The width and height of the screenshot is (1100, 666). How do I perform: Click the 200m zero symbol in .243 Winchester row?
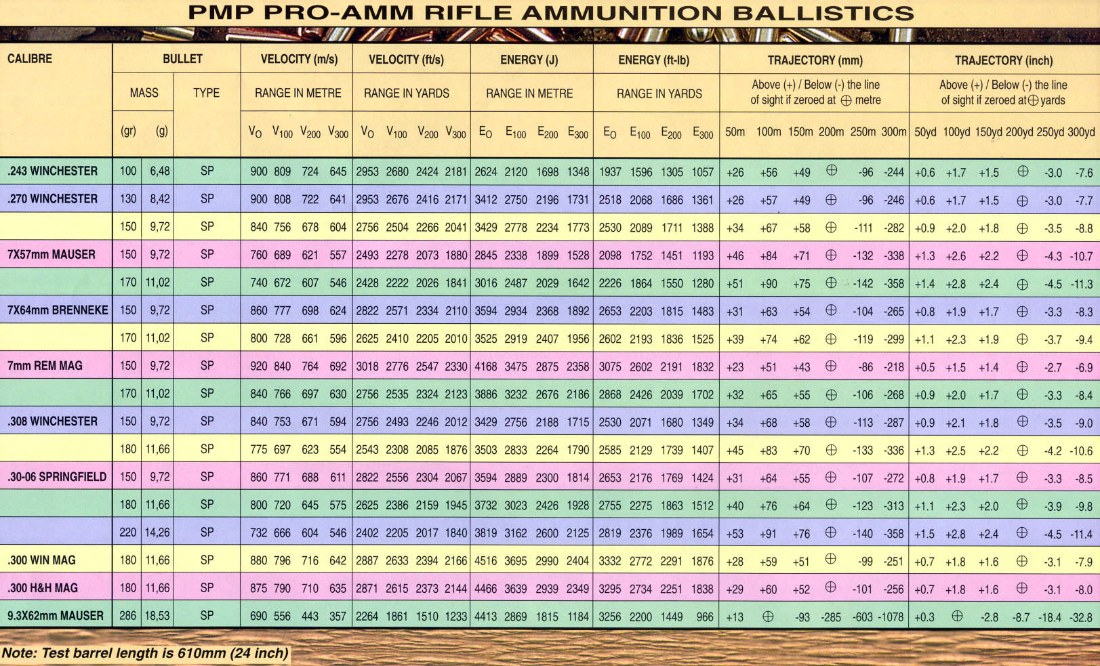pos(831,171)
